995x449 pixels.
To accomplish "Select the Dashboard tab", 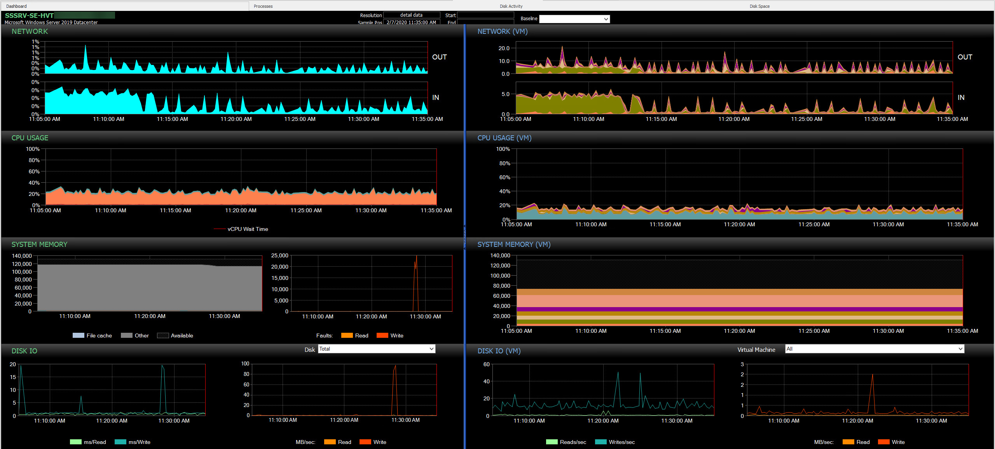I will click(16, 6).
